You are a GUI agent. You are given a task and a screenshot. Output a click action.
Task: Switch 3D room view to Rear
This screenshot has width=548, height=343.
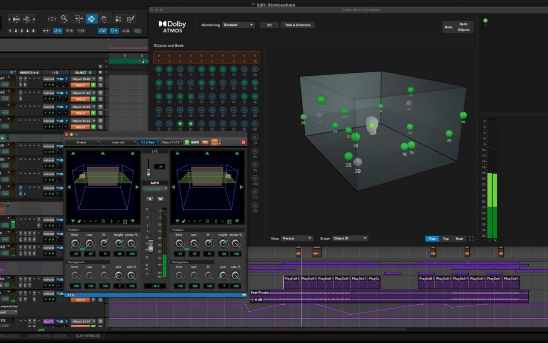pyautogui.click(x=459, y=239)
